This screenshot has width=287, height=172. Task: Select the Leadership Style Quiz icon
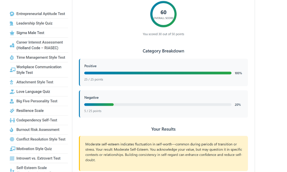12,23
